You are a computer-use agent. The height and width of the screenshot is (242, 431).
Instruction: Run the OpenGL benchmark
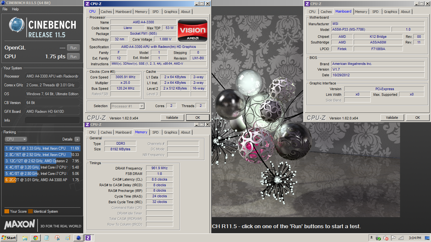tap(73, 48)
